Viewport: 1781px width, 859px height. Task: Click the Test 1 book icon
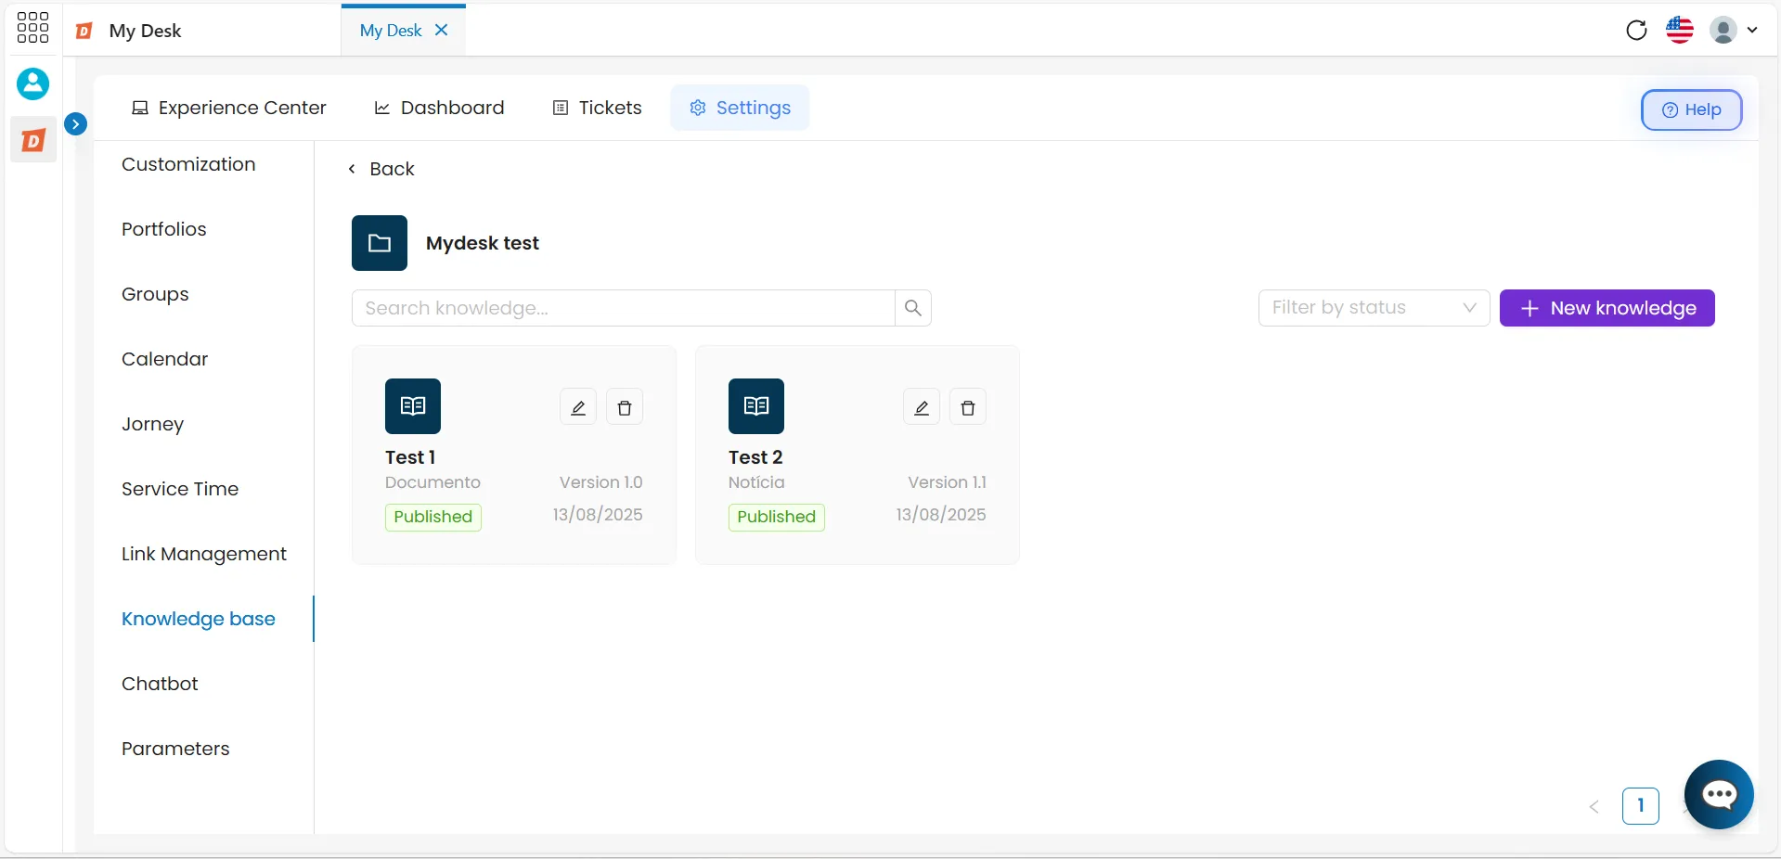tap(413, 406)
